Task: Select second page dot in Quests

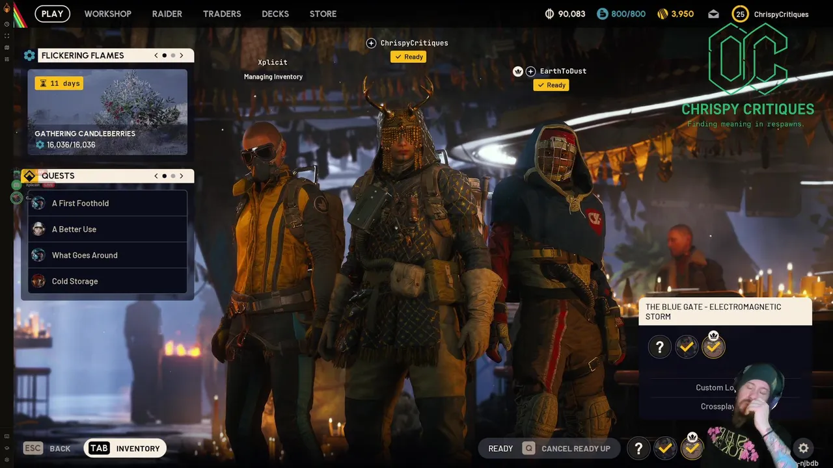Action: [x=172, y=175]
